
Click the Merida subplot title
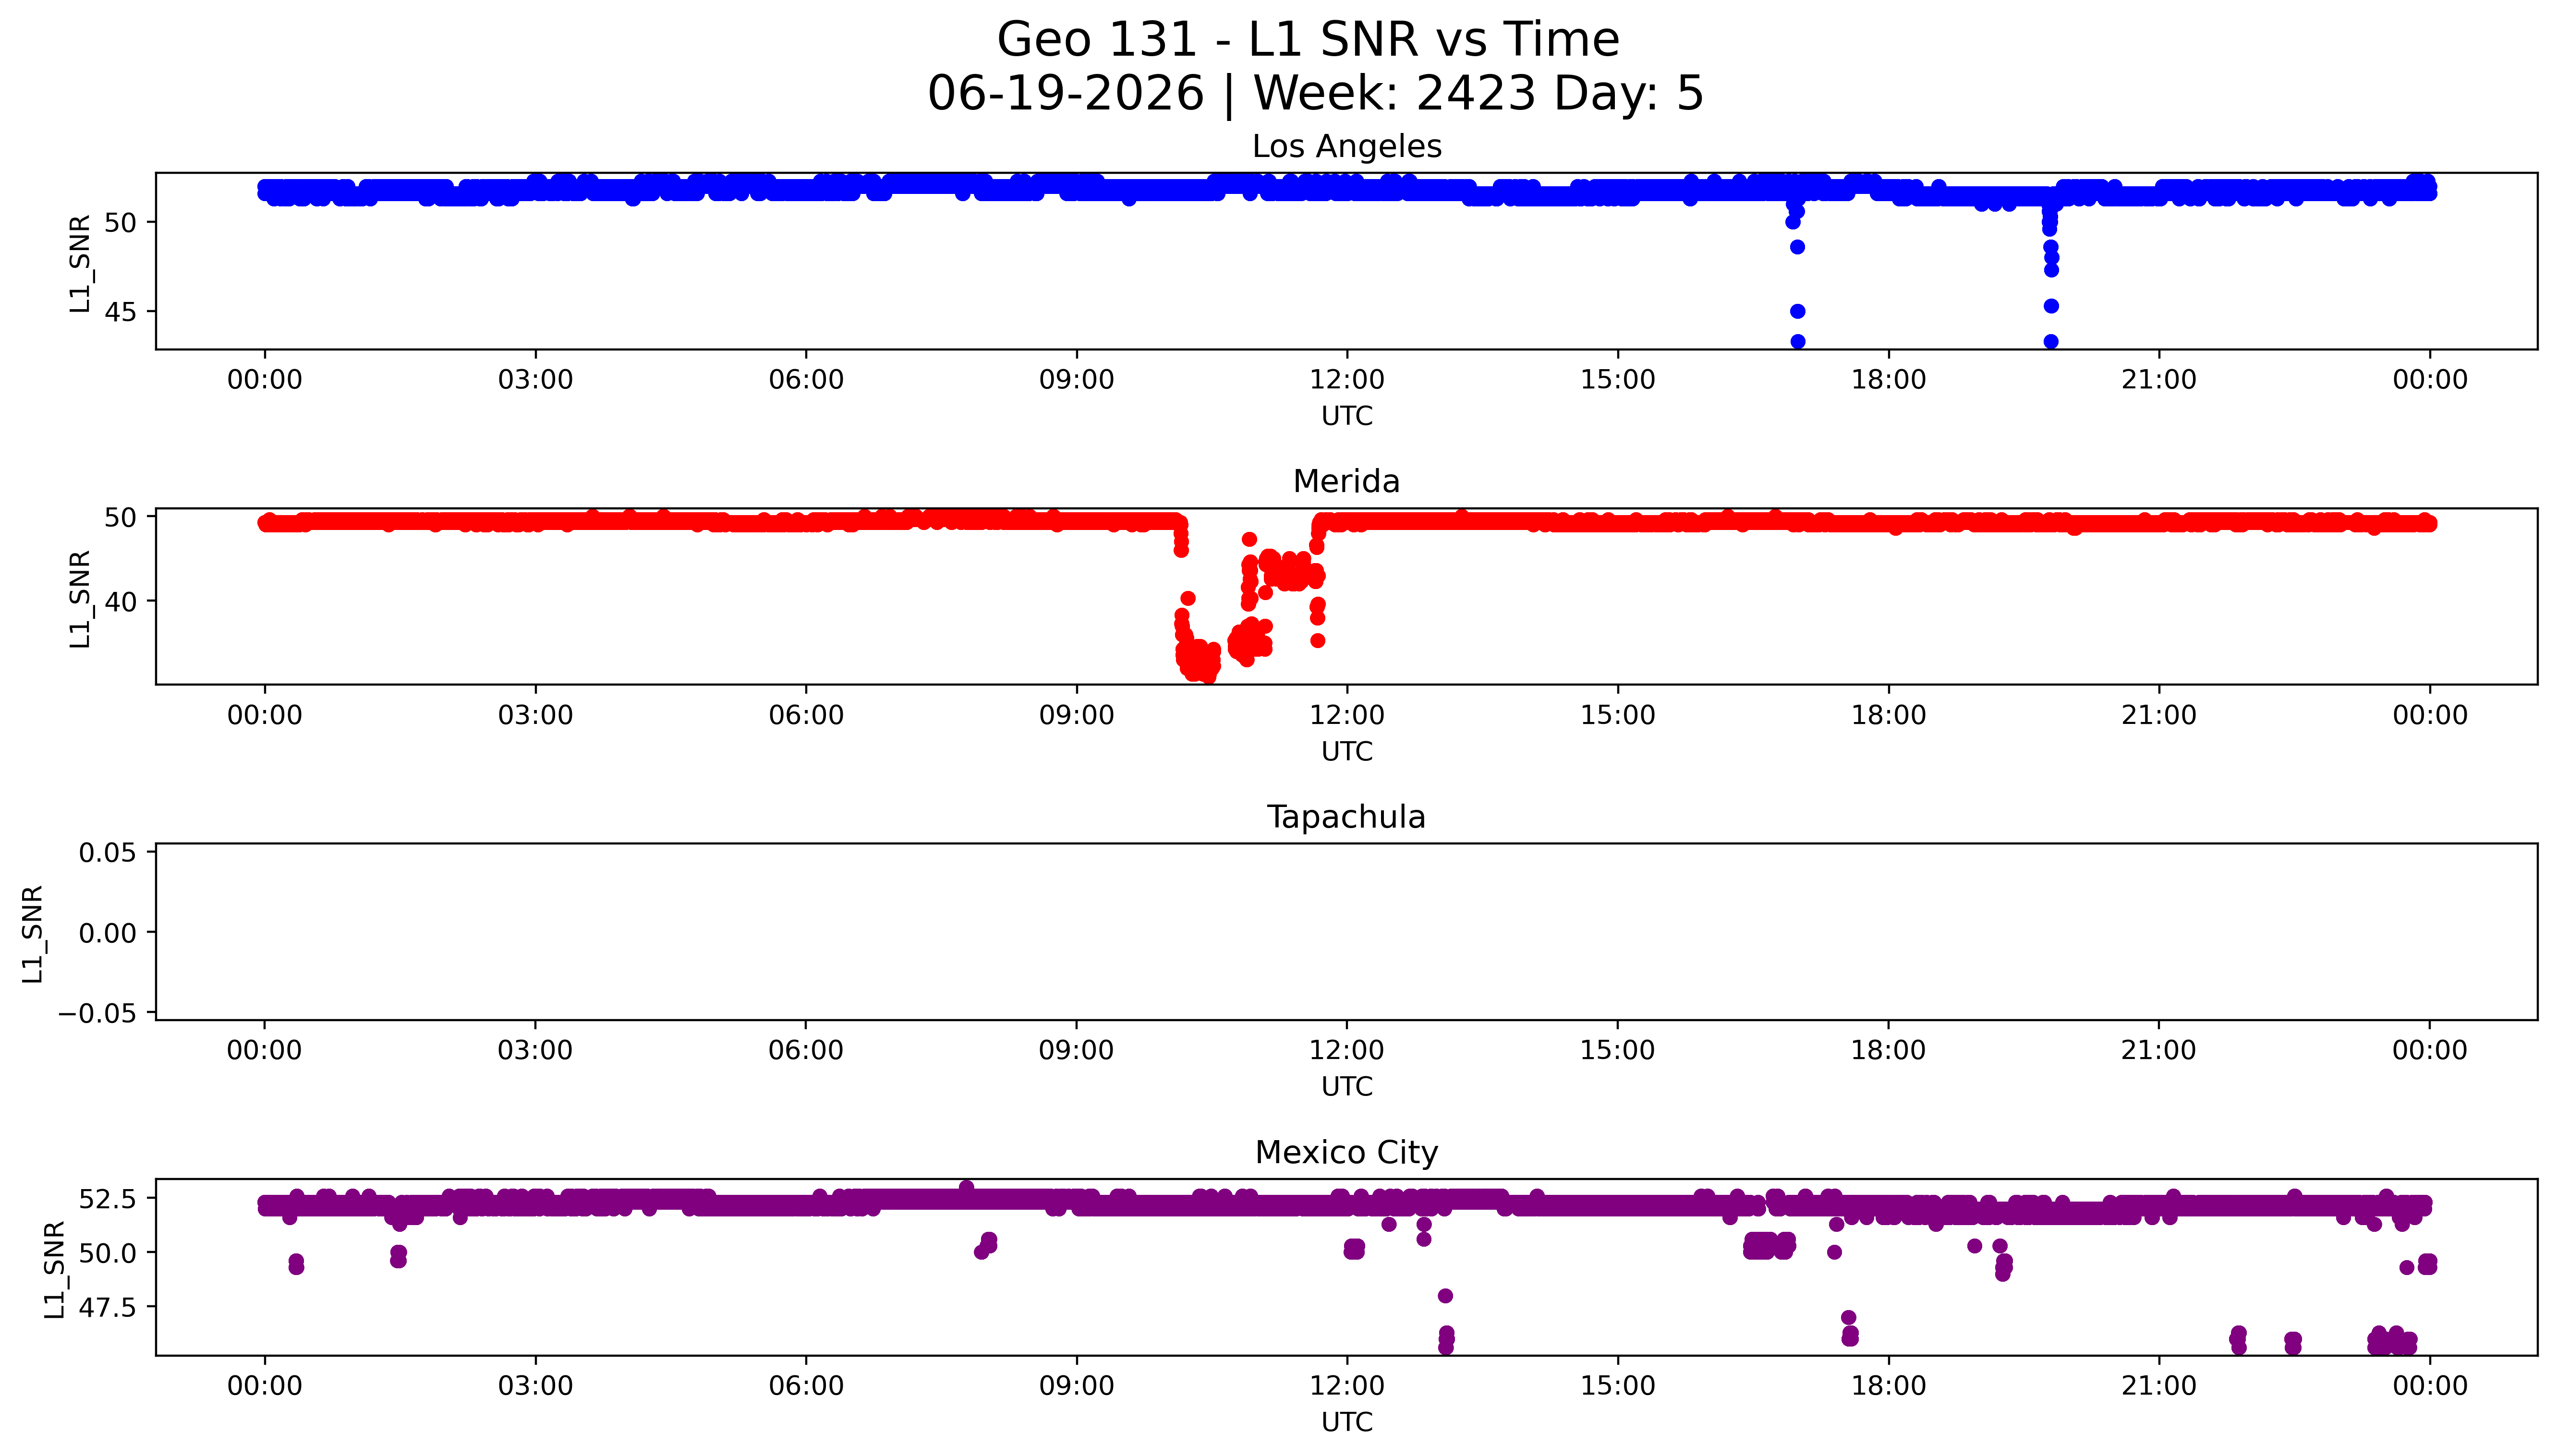pos(1346,482)
